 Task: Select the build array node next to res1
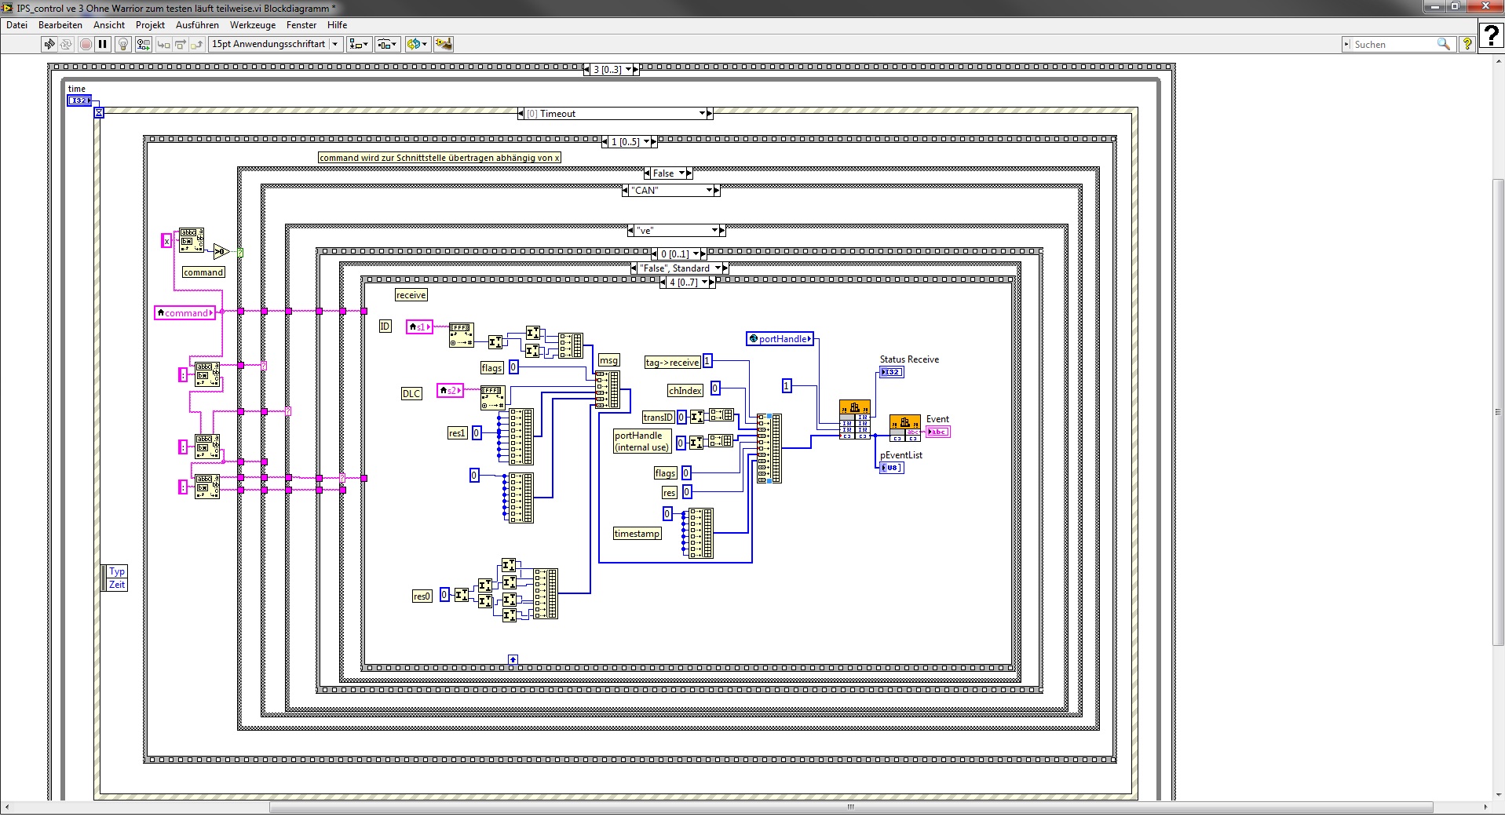point(521,437)
